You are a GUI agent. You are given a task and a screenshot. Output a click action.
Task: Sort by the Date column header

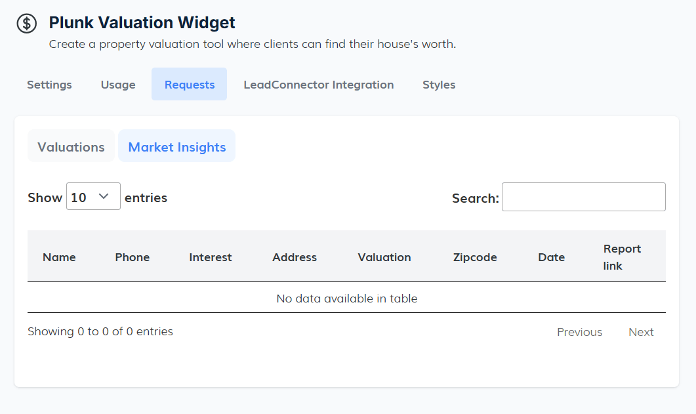551,257
